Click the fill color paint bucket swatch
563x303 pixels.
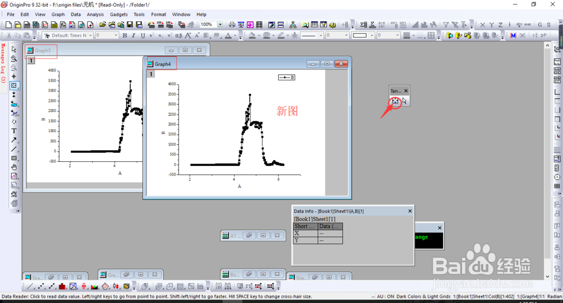tap(252, 35)
